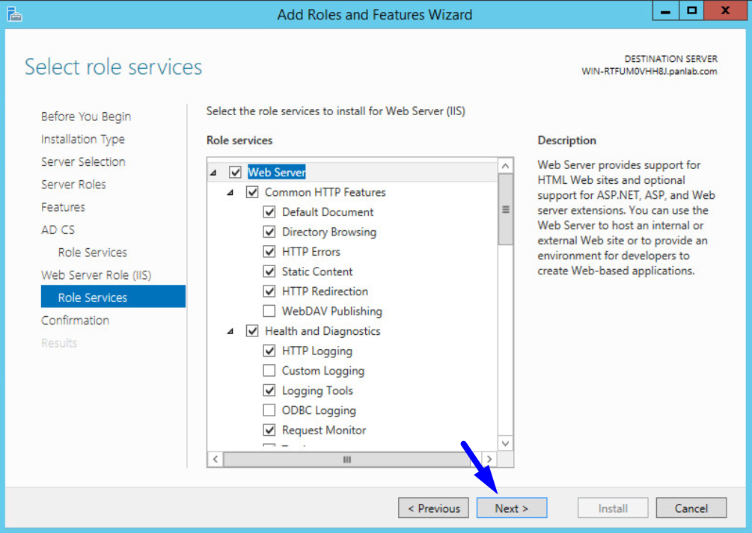This screenshot has height=533, width=752.
Task: Go to the AD CS step
Action: click(x=58, y=229)
